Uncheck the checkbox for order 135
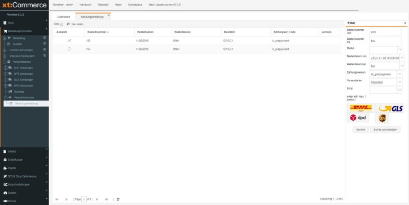409x205 pixels. coord(69,40)
